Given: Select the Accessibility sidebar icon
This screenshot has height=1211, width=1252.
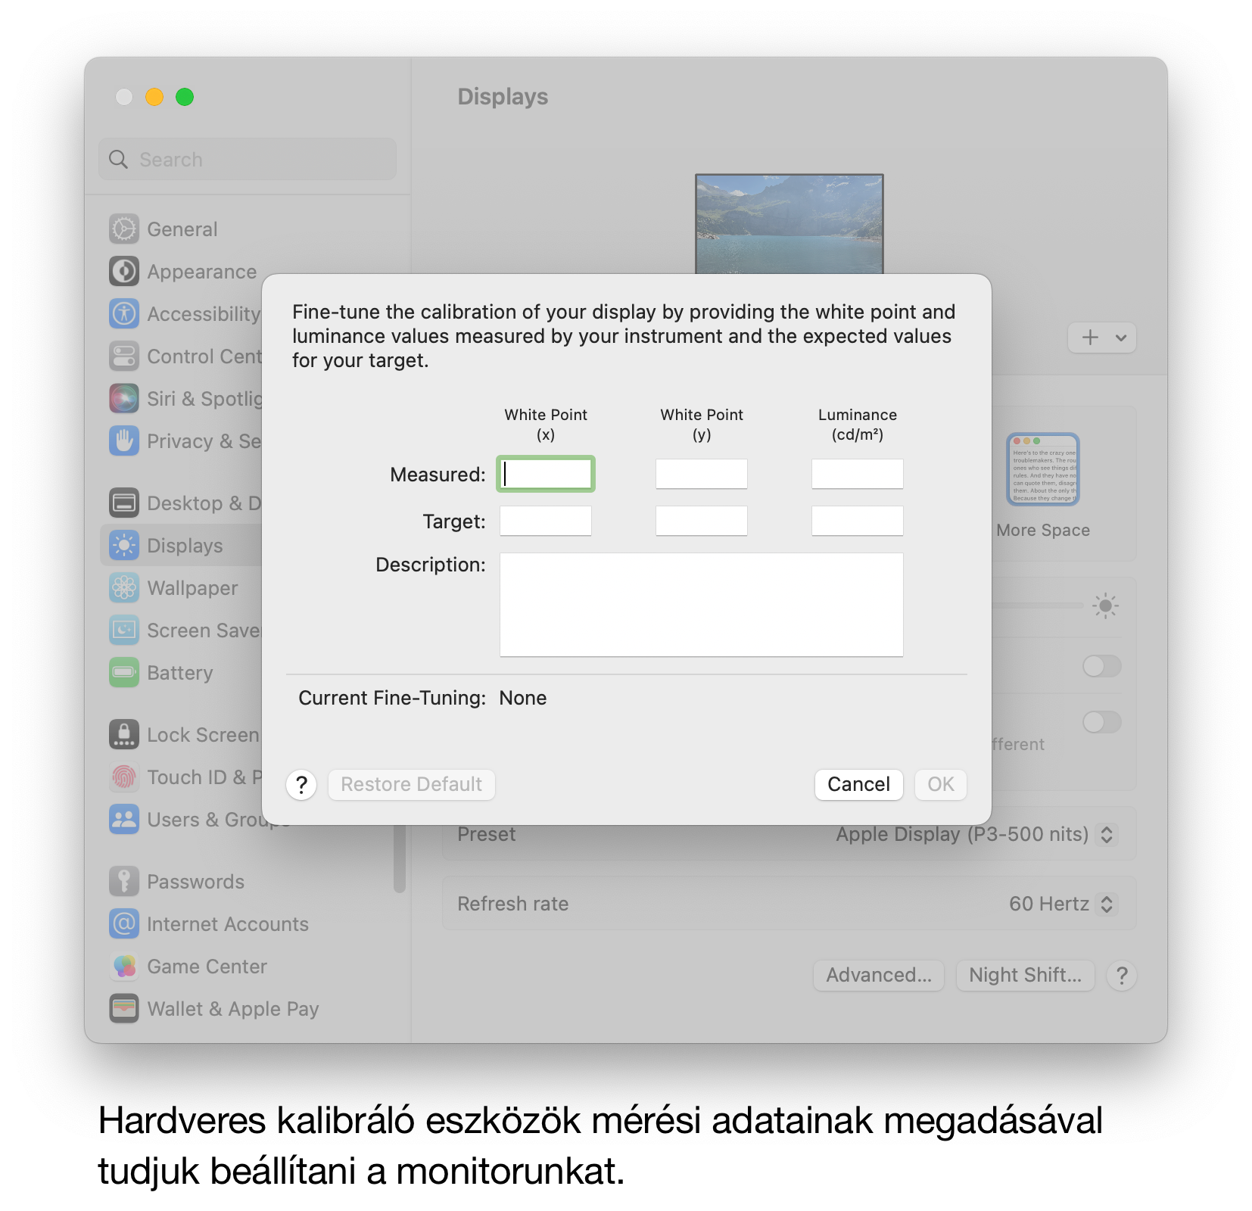Looking at the screenshot, I should tap(124, 313).
